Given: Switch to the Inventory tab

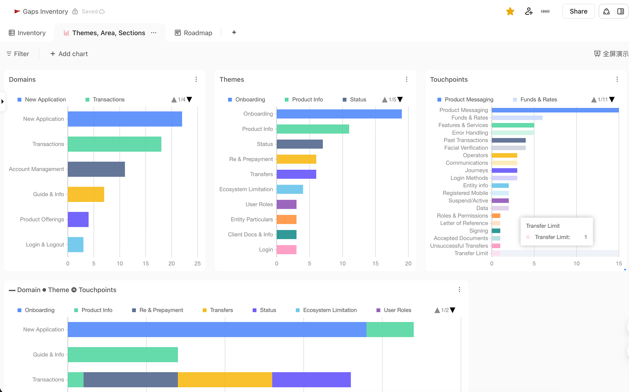Looking at the screenshot, I should [27, 33].
